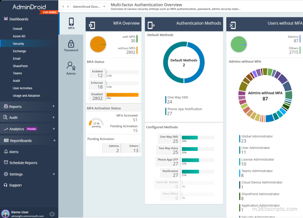
Task: Open Schedule Reports
Action: tap(23, 163)
